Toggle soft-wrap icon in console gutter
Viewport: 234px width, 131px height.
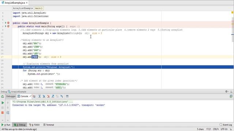click(8, 113)
